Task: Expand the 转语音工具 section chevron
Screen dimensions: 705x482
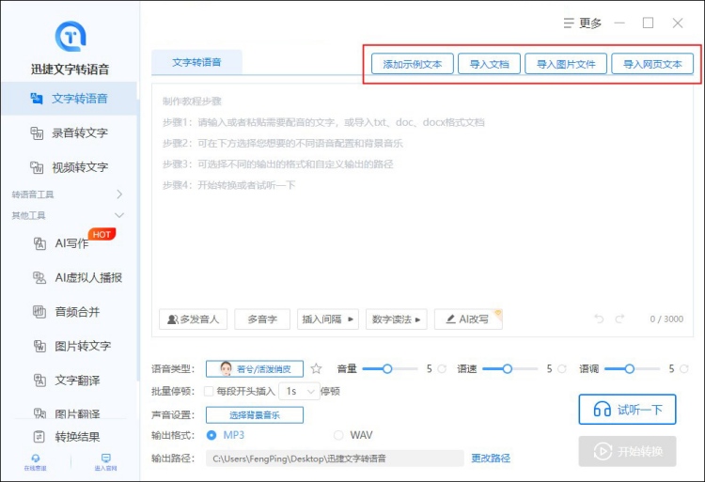Action: (x=119, y=194)
